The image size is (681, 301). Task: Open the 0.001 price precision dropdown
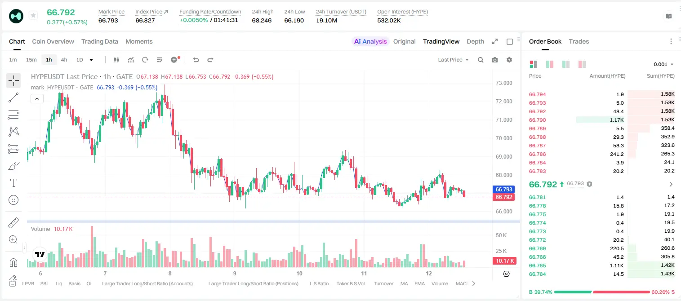663,64
